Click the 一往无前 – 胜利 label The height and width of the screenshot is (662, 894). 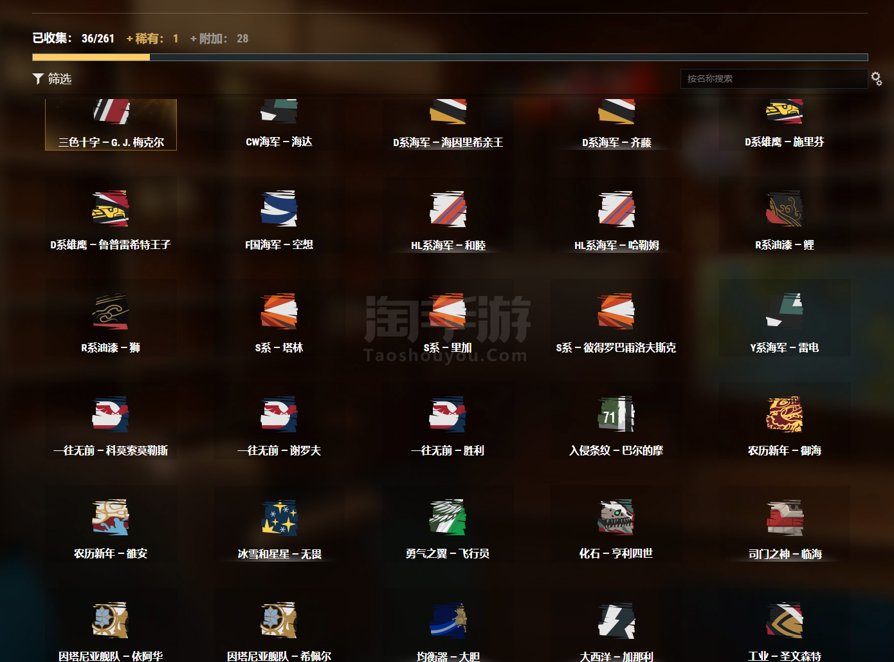pyautogui.click(x=448, y=451)
